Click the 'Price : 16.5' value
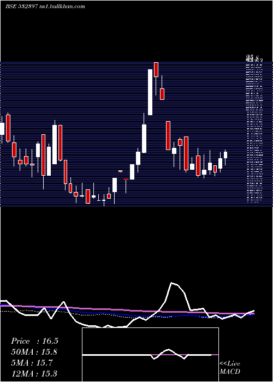The height and width of the screenshot is (382, 273). 34,341
